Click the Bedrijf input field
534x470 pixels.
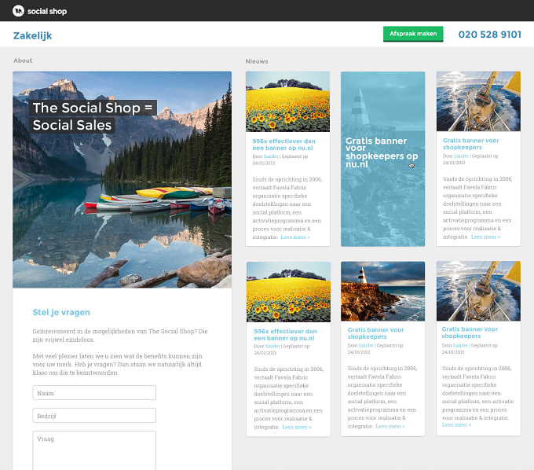click(94, 416)
